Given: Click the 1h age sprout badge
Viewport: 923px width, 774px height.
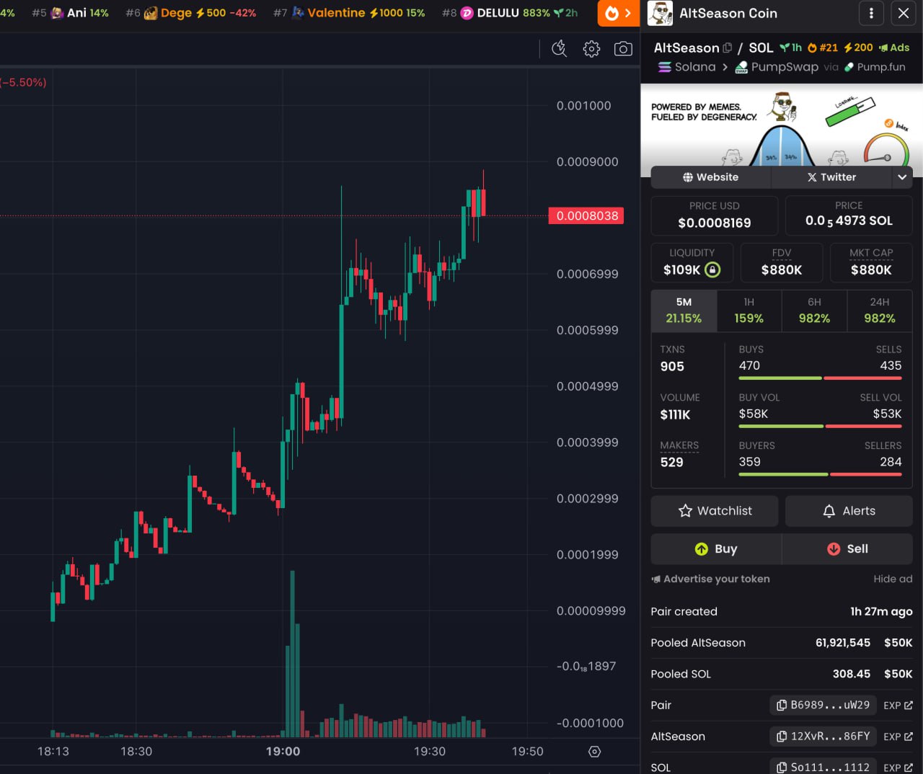Looking at the screenshot, I should (x=791, y=48).
